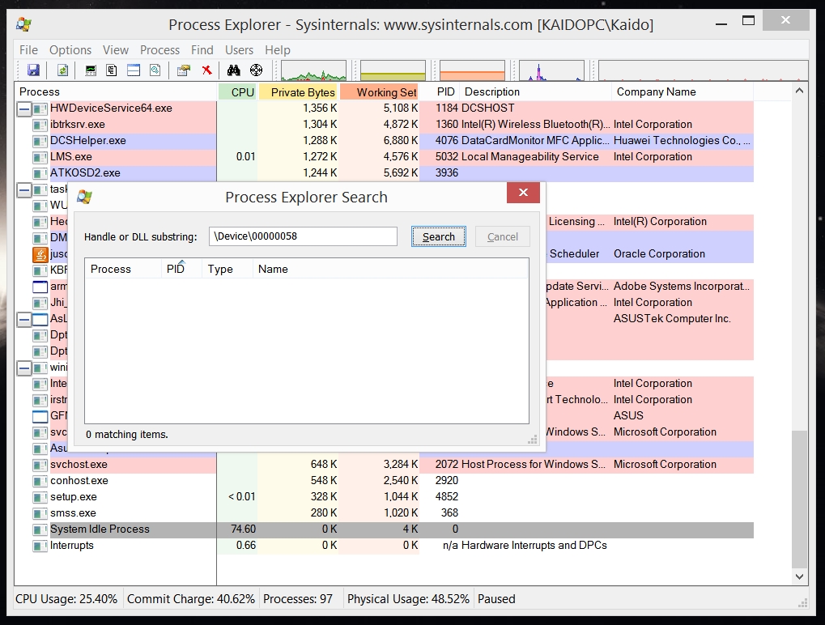Open the Options menu
Viewport: 825px width, 625px height.
[x=70, y=50]
